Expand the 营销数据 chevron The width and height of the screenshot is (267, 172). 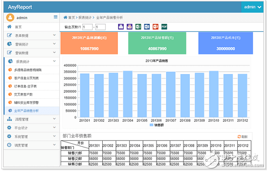click(54, 53)
